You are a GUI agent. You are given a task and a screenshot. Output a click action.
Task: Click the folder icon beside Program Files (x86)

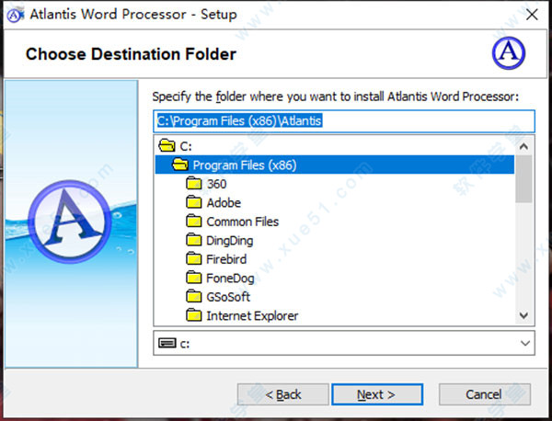[180, 165]
